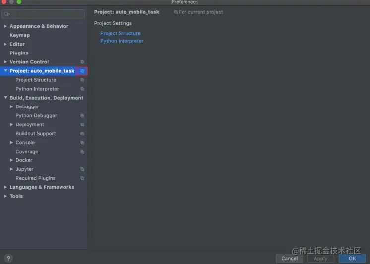Image resolution: width=370 pixels, height=264 pixels.
Task: Select Appearance & Behavior category
Action: pos(39,26)
